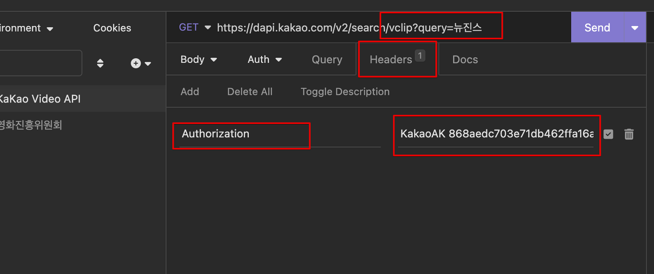The image size is (654, 274).
Task: Delete the Authorization header with the trash icon
Action: tap(629, 134)
